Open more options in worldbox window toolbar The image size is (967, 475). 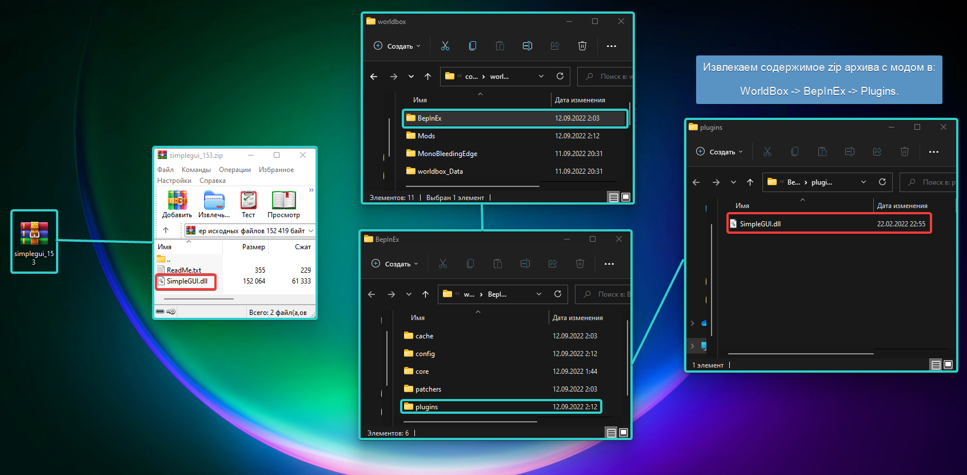[612, 46]
